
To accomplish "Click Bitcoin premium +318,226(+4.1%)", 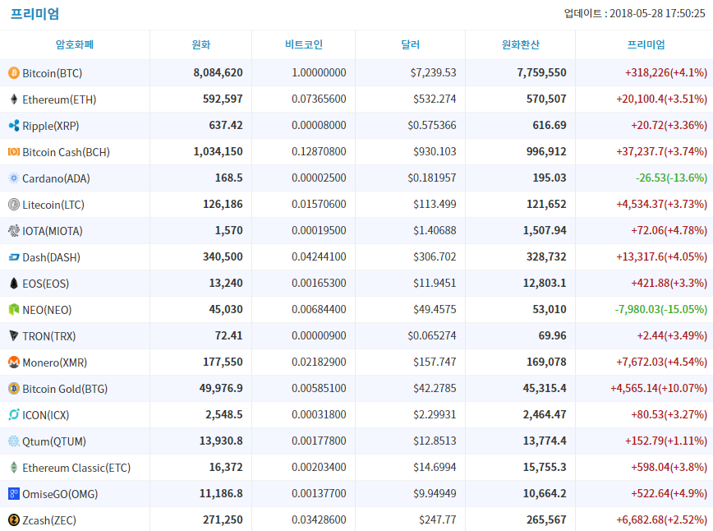I will coord(666,73).
